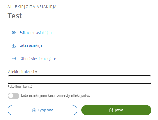
Task: Click the 'Liitä asiakirjaan käsinpiirretty allekirjoitus' label
Action: (x=55, y=95)
